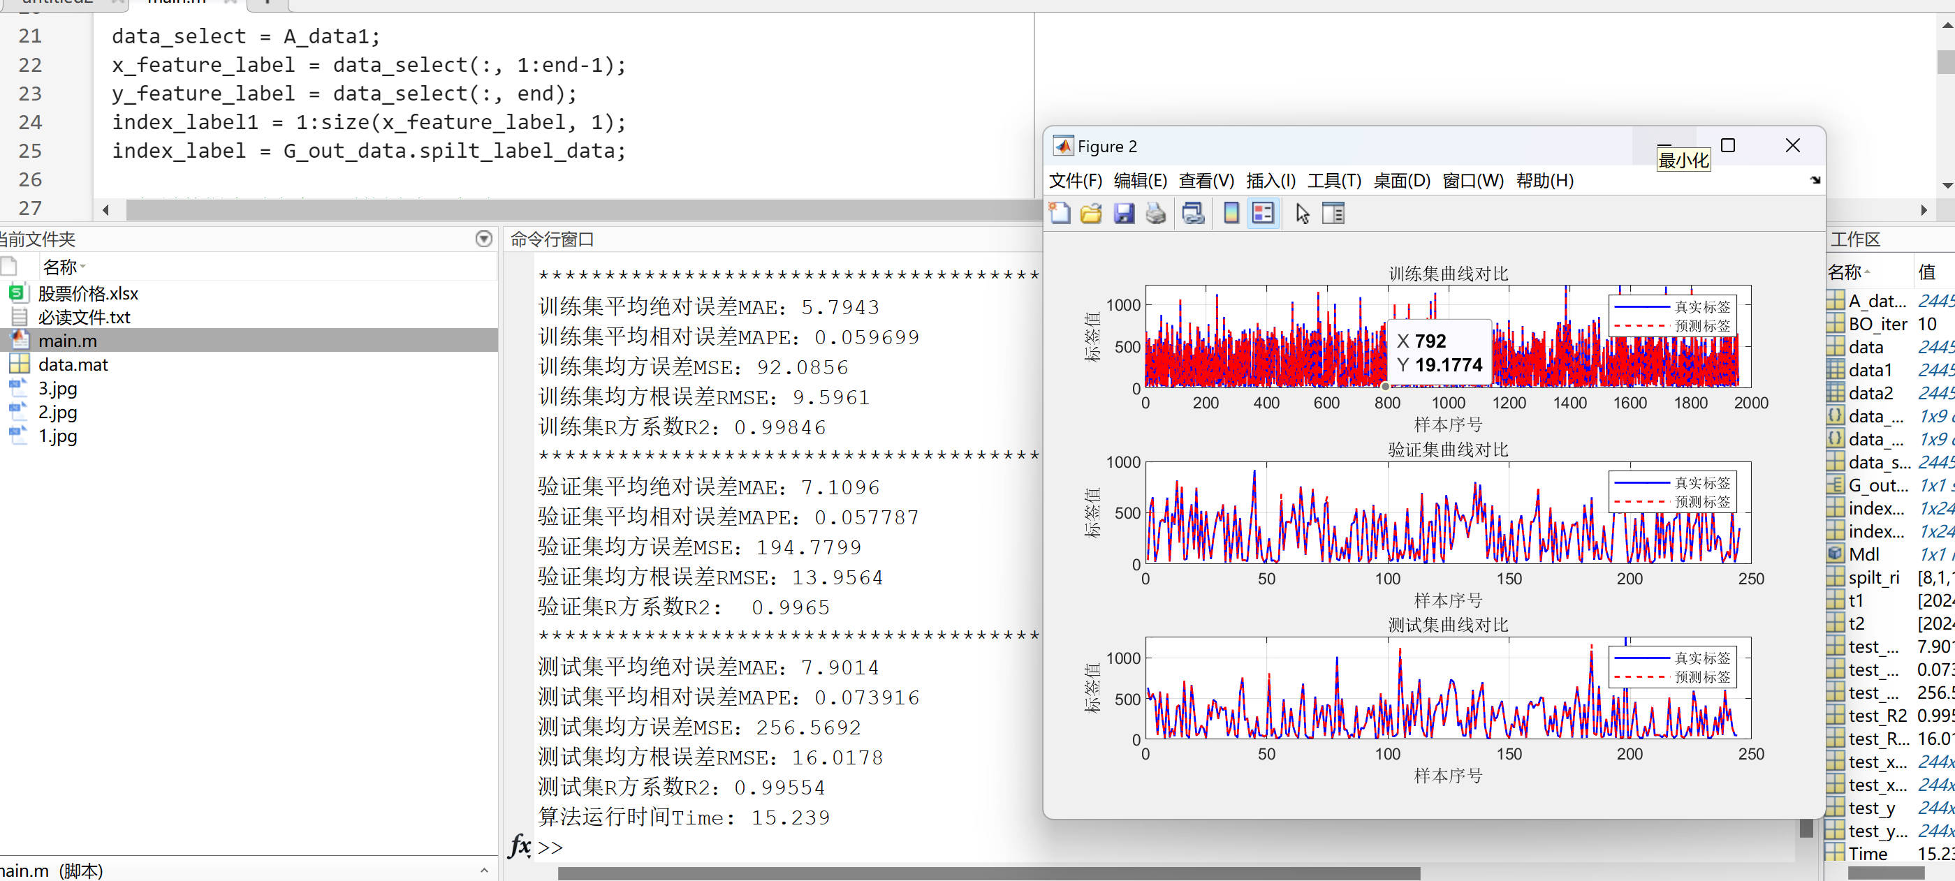
Task: Toggle plot data linking with the chain icon
Action: [1193, 213]
